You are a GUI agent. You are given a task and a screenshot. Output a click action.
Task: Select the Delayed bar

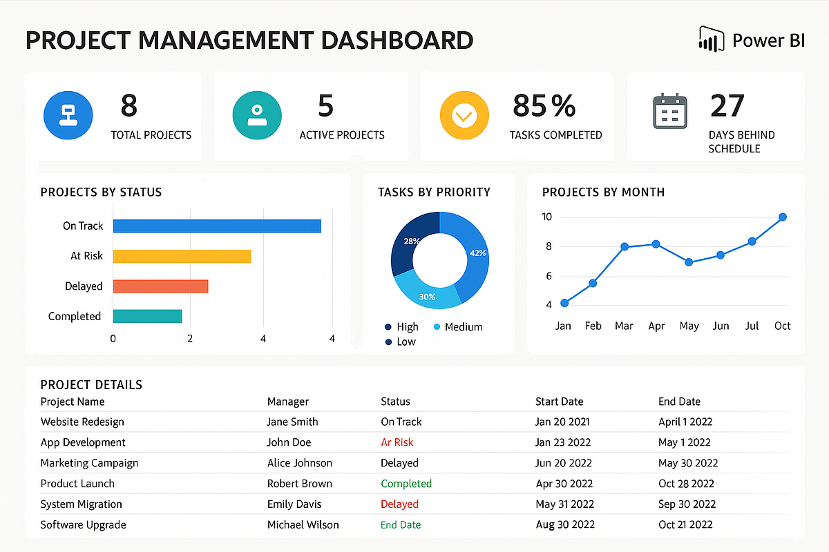[160, 286]
